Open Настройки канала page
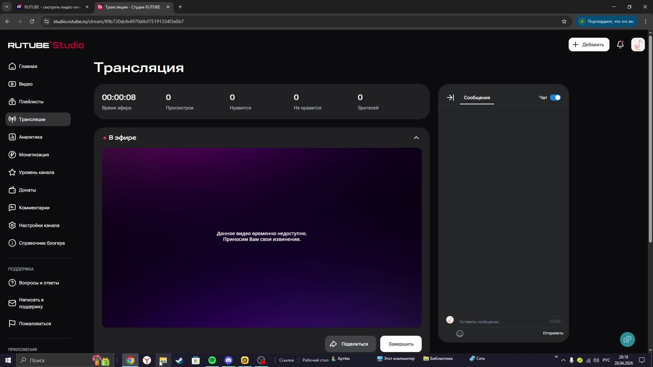This screenshot has height=367, width=653. click(38, 225)
